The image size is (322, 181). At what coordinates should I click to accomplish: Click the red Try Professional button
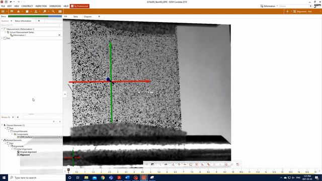coord(79,6)
